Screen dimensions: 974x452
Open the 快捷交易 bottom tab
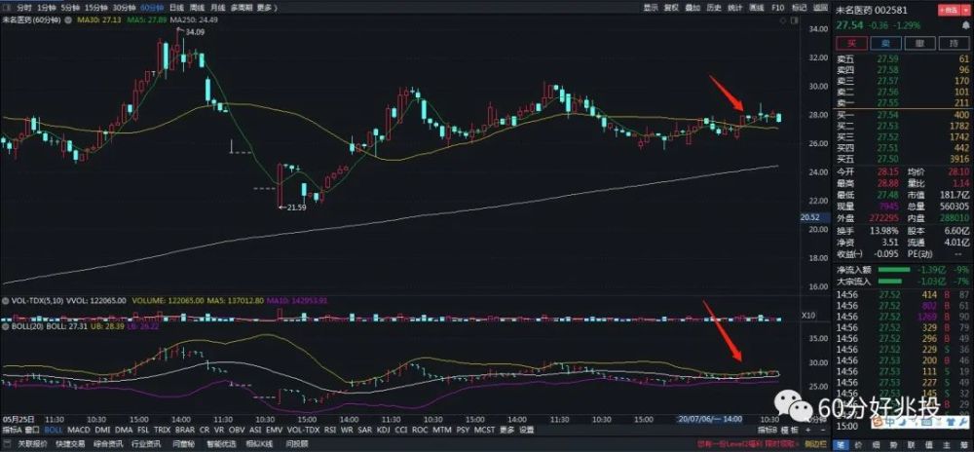tap(69, 443)
